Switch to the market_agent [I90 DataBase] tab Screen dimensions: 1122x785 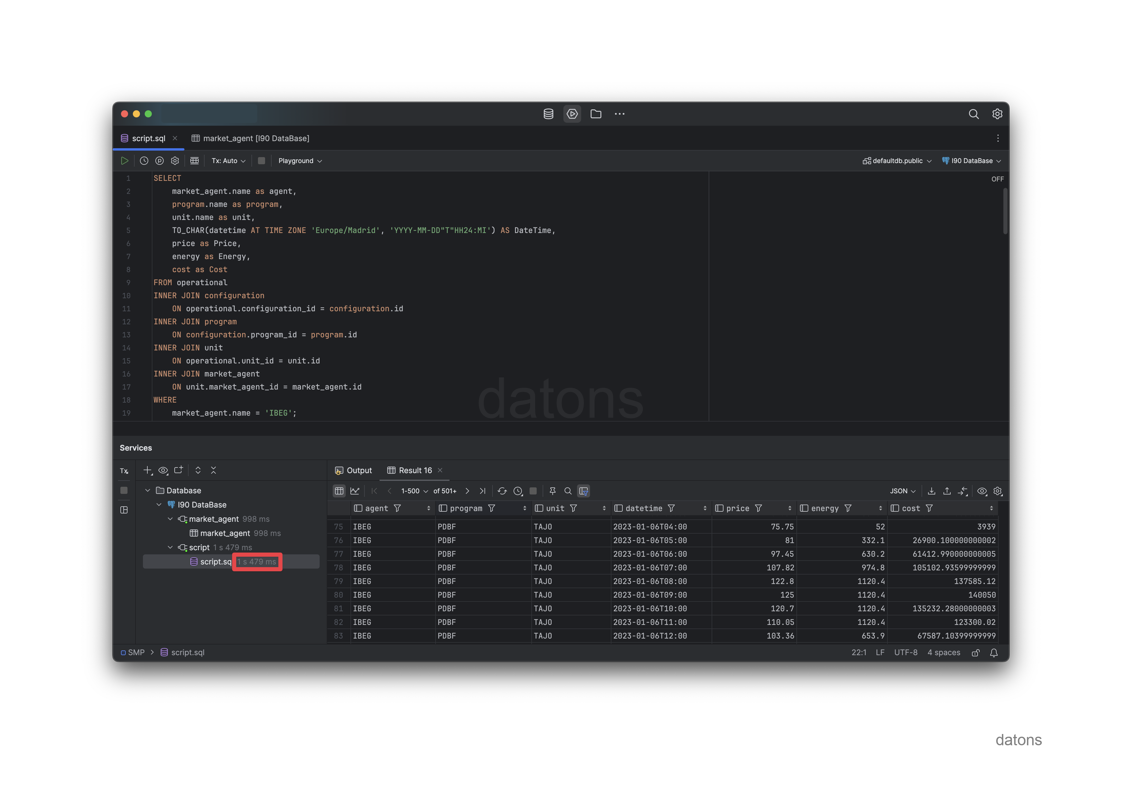click(250, 138)
